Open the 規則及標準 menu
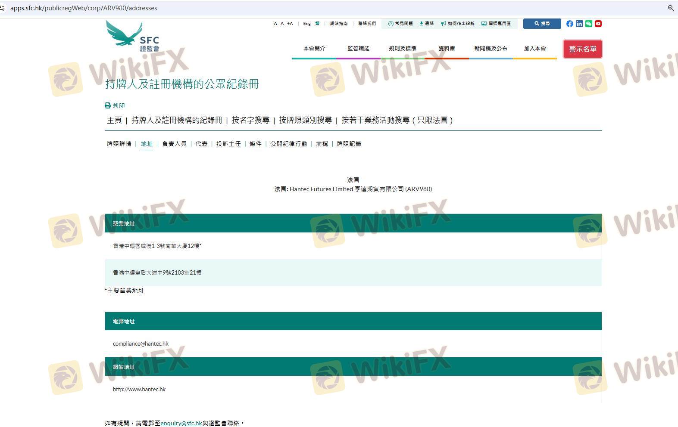This screenshot has height=427, width=678. click(x=403, y=49)
